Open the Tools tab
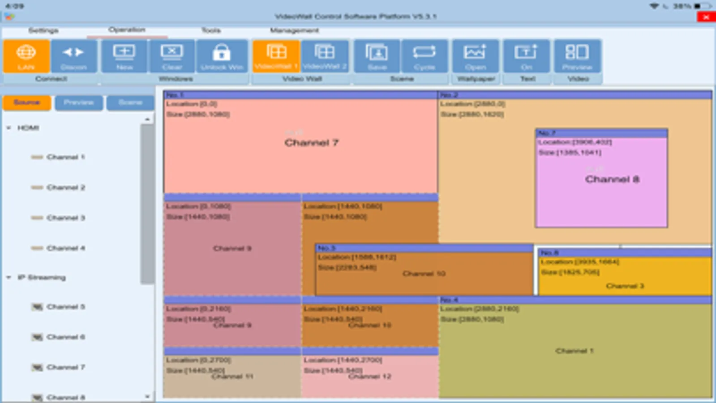The width and height of the screenshot is (716, 403). [211, 30]
